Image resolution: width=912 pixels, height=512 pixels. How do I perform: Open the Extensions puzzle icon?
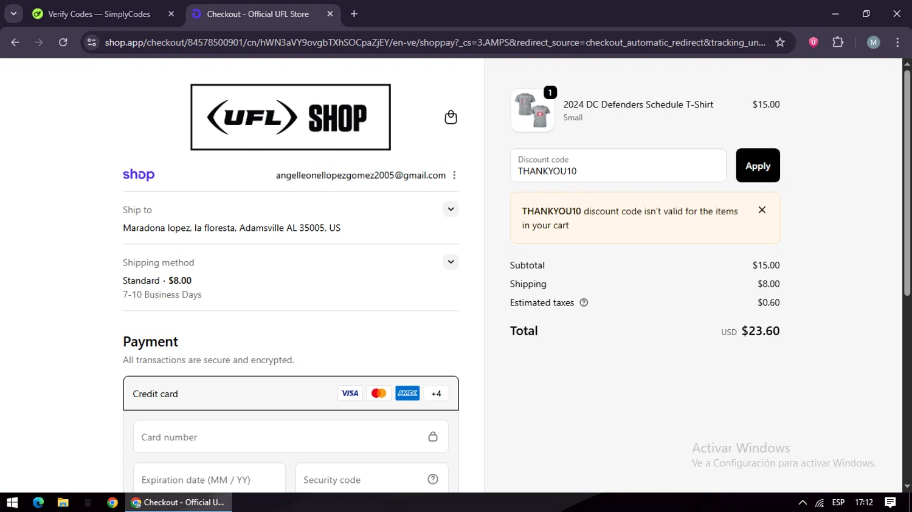pos(838,42)
